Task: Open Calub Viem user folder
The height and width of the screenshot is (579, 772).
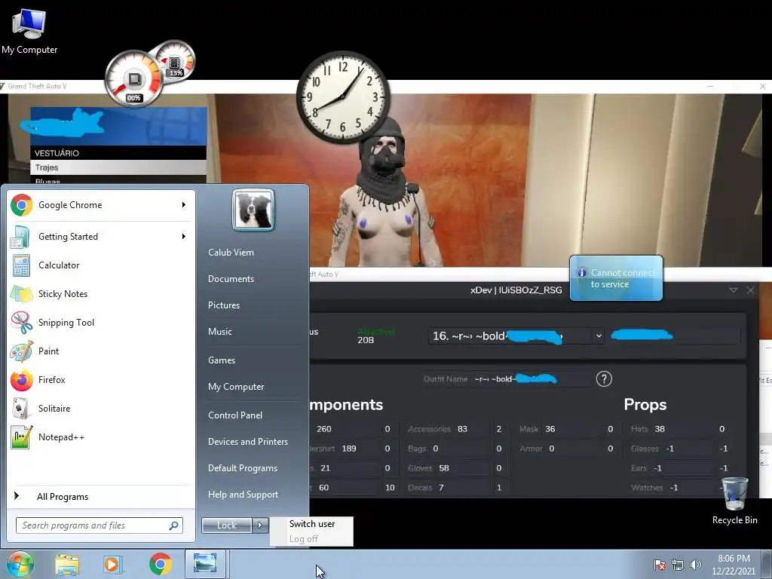Action: tap(231, 252)
